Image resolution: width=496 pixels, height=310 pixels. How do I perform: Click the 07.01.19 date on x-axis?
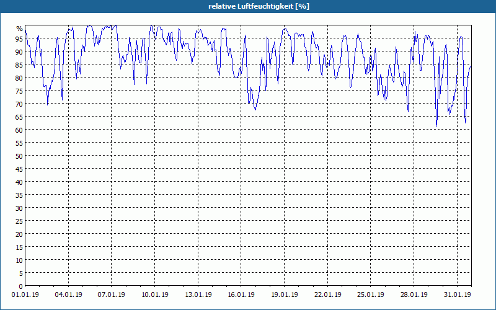point(112,294)
